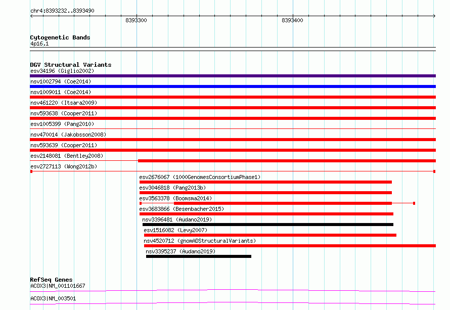Click the left arrow of the ruler
Image resolution: width=450 pixels, height=310 pixels.
pos(31,16)
